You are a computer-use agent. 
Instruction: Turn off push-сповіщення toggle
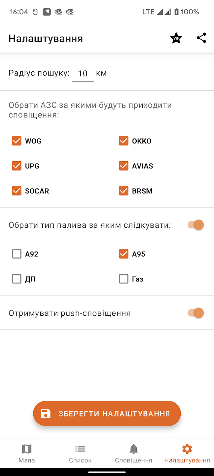tap(196, 313)
